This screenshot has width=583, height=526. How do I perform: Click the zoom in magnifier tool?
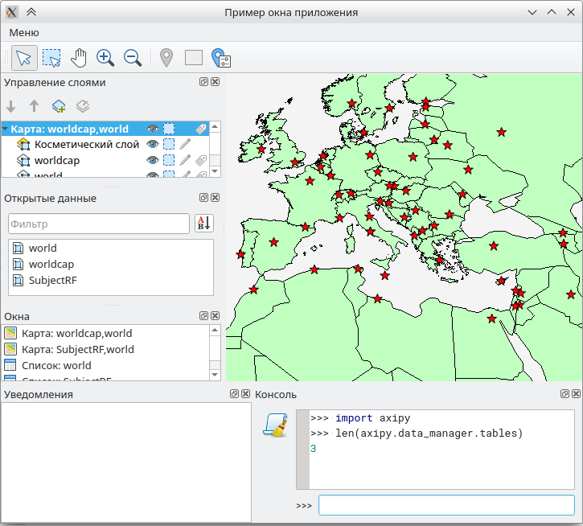[105, 57]
